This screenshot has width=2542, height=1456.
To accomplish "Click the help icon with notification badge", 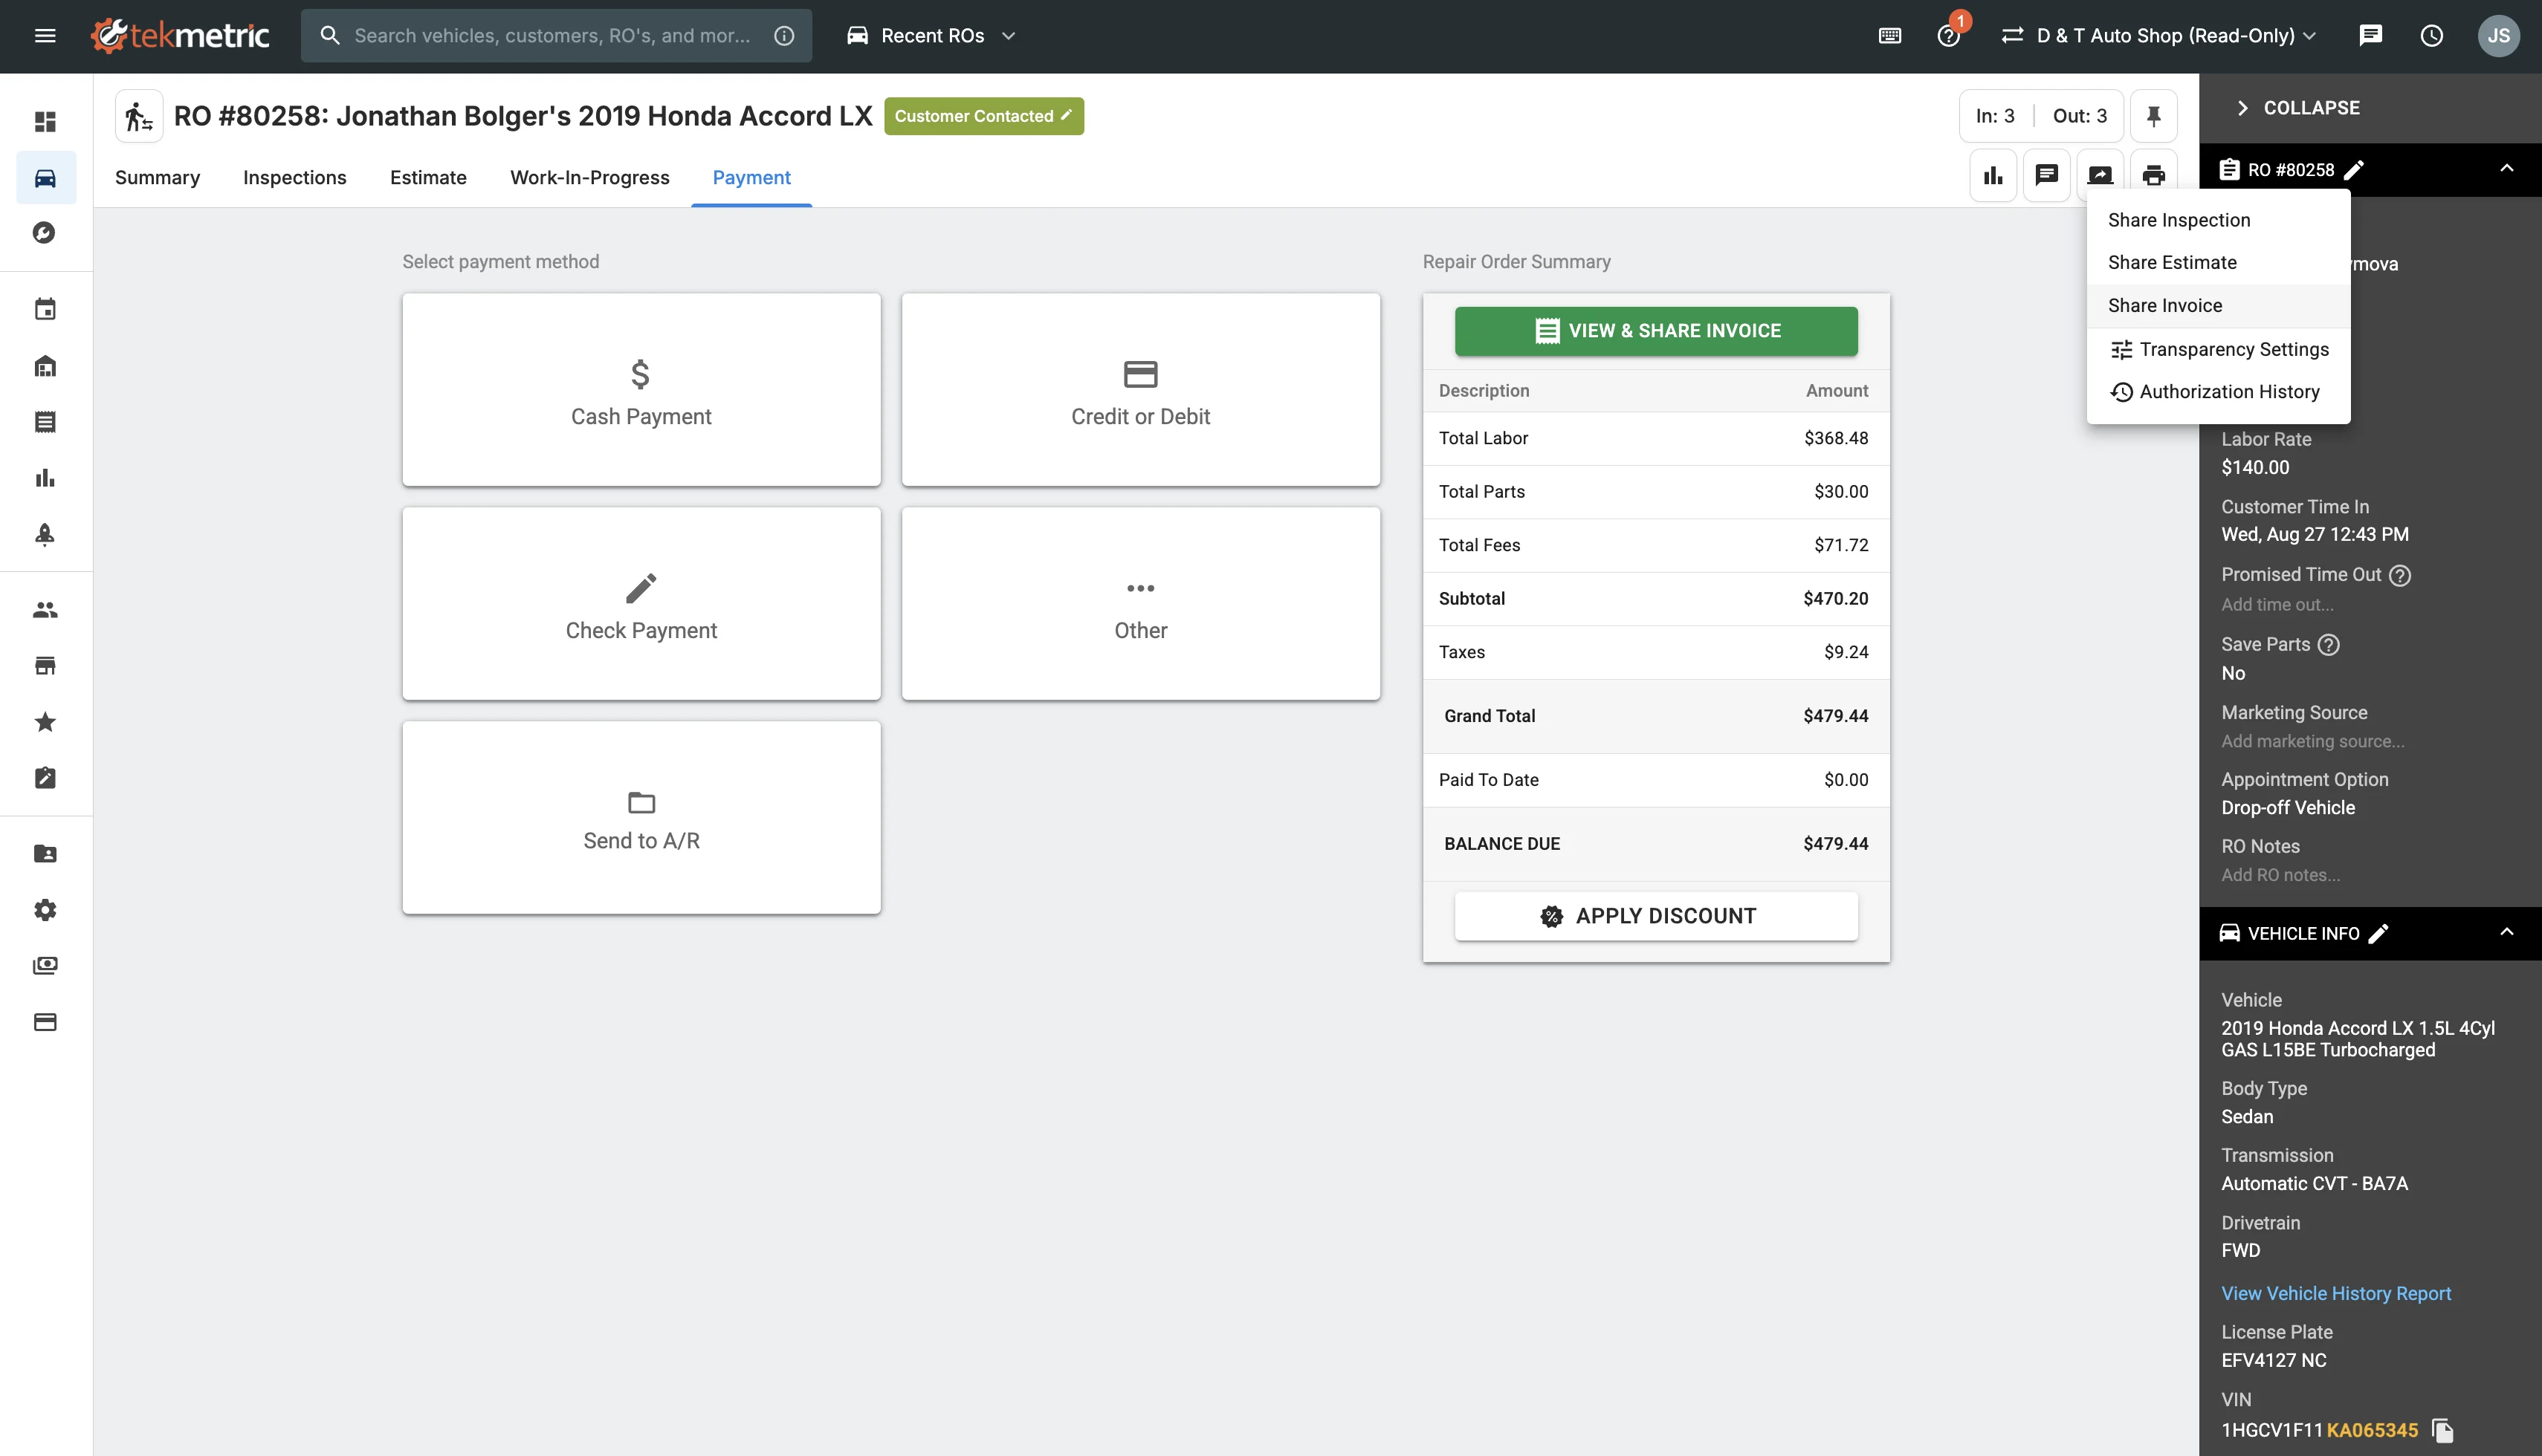I will click(1948, 36).
